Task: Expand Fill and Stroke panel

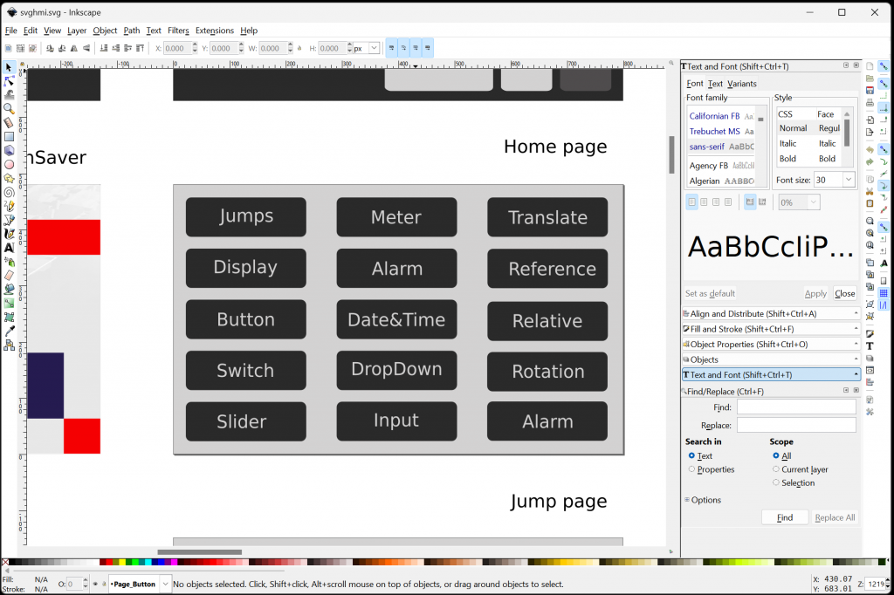Action: pos(771,329)
